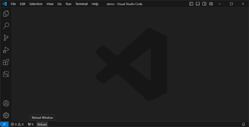Image resolution: width=249 pixels, height=127 pixels.
Task: Open the Run menu
Action: (68, 4)
